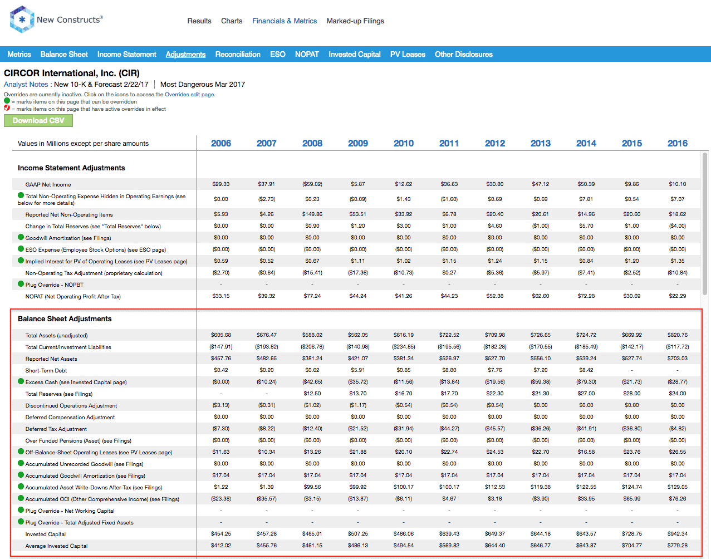Image resolution: width=711 pixels, height=559 pixels.
Task: Click the Non-Operating Tax Adjustment row label
Action: coord(94,273)
